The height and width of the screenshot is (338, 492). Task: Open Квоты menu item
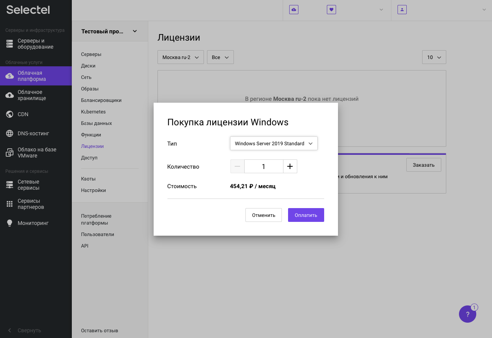pos(88,179)
